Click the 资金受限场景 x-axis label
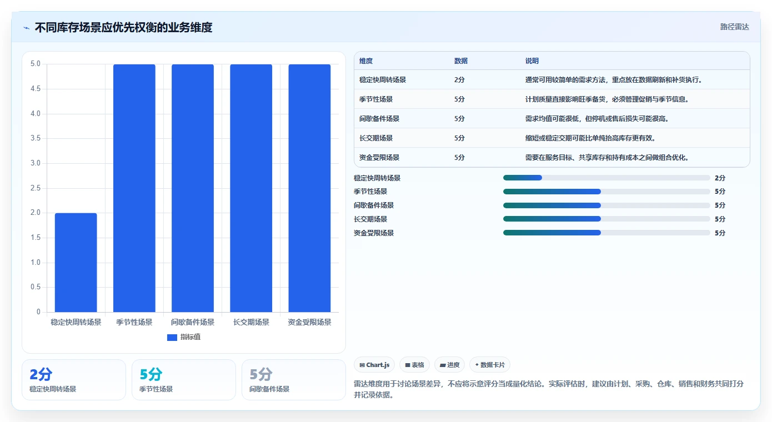Screen dimensions: 772x422 [309, 322]
